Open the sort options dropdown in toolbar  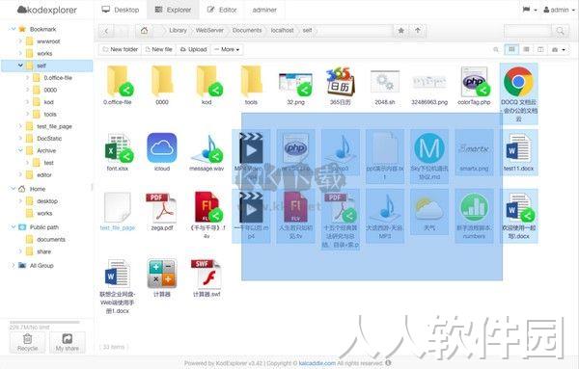pos(559,49)
